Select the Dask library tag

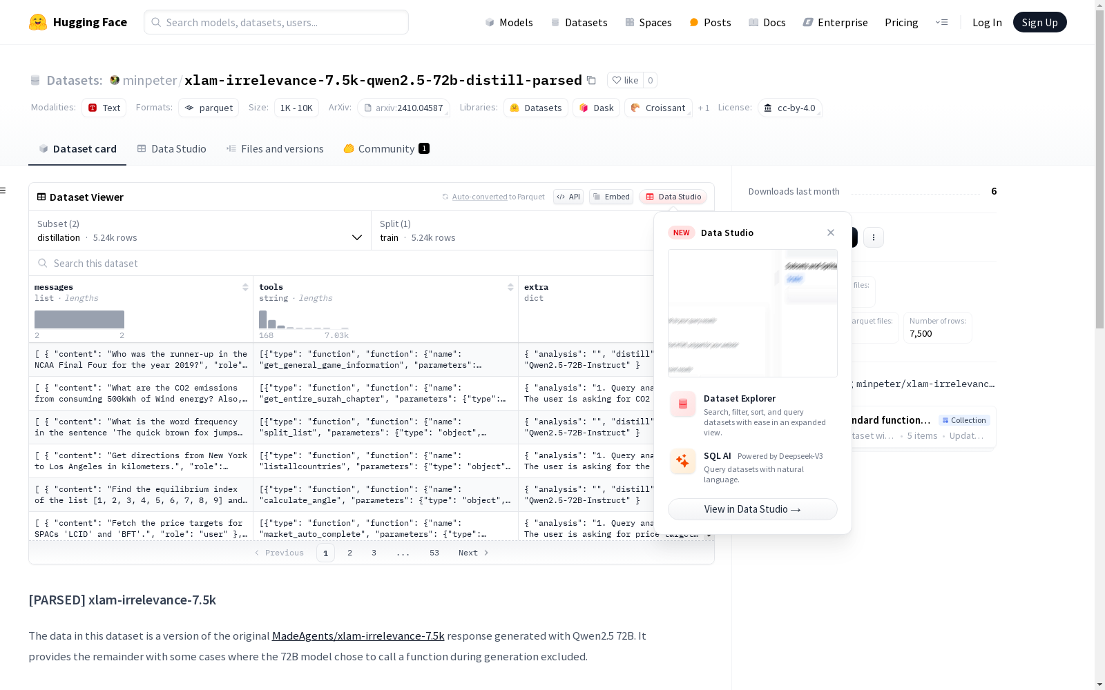[596, 108]
